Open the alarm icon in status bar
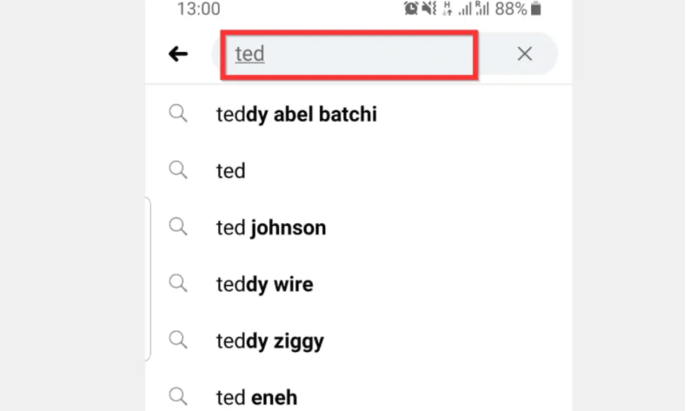691x411 pixels. tap(411, 9)
